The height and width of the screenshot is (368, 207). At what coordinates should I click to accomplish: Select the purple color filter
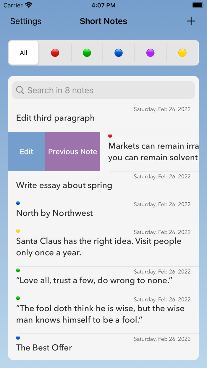coord(151,53)
